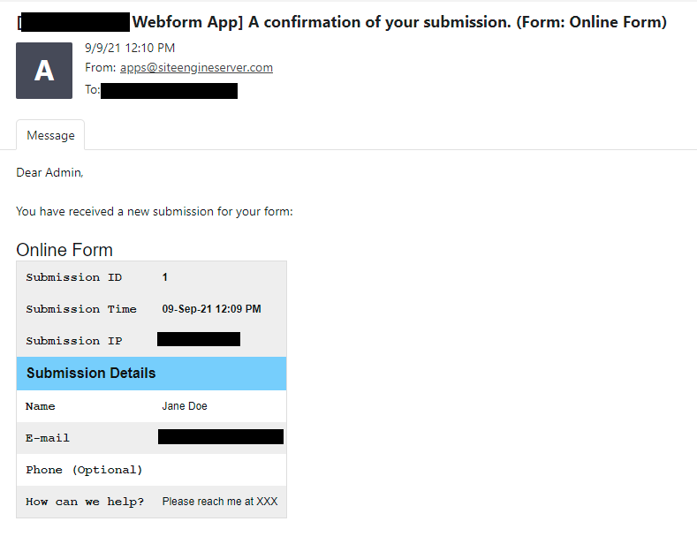Switch to the Message tab

[x=50, y=135]
